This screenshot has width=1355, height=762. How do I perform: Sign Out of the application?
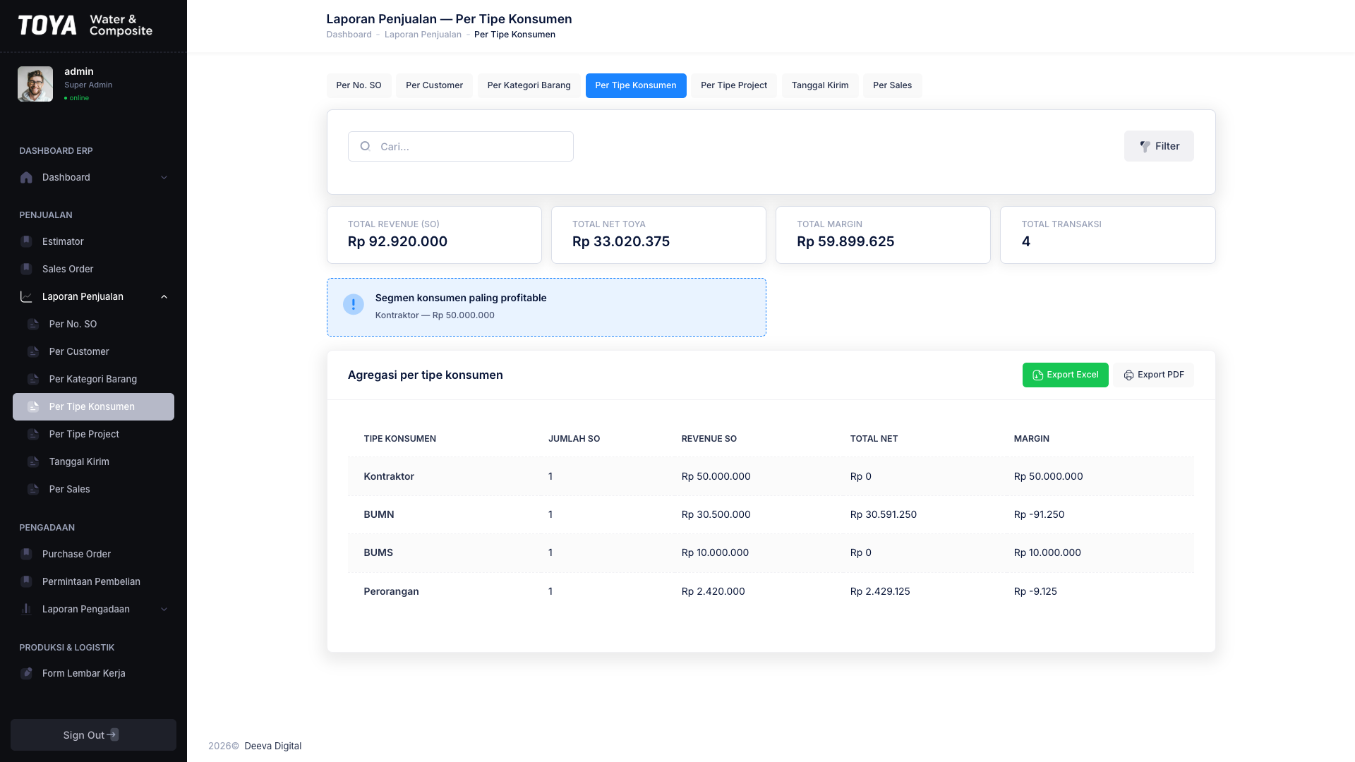click(x=93, y=734)
